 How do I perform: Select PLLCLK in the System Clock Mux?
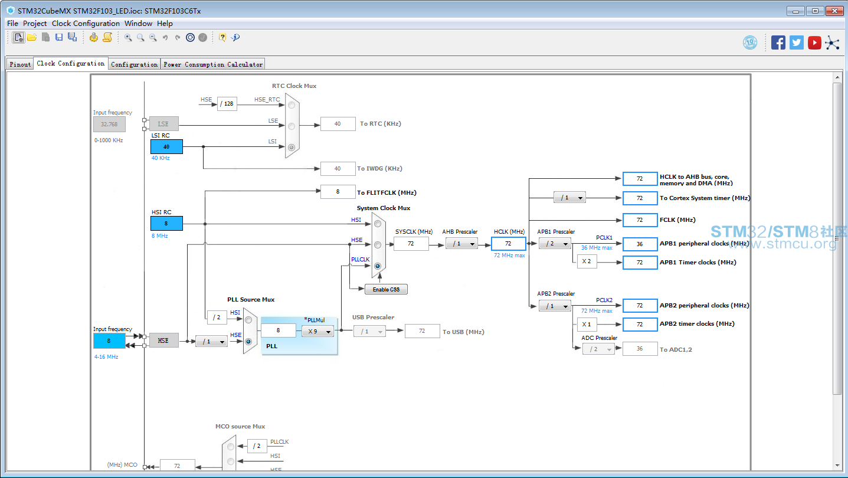(378, 266)
